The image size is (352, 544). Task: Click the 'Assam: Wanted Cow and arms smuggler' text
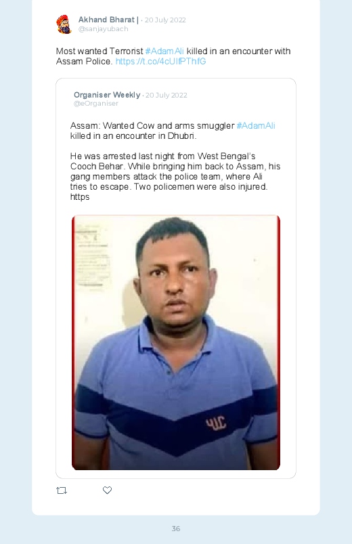point(152,125)
